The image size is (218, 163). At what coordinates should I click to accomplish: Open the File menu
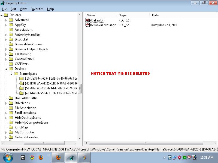coord(4,9)
